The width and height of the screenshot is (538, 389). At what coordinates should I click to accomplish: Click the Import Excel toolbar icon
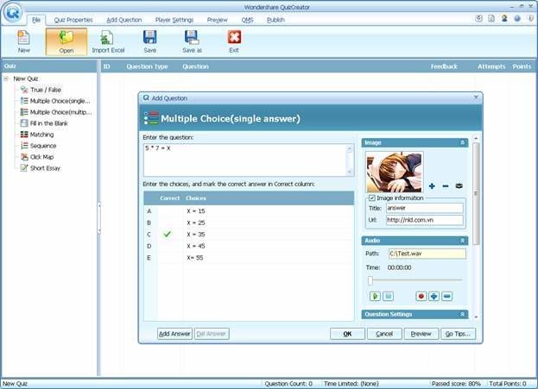point(107,41)
